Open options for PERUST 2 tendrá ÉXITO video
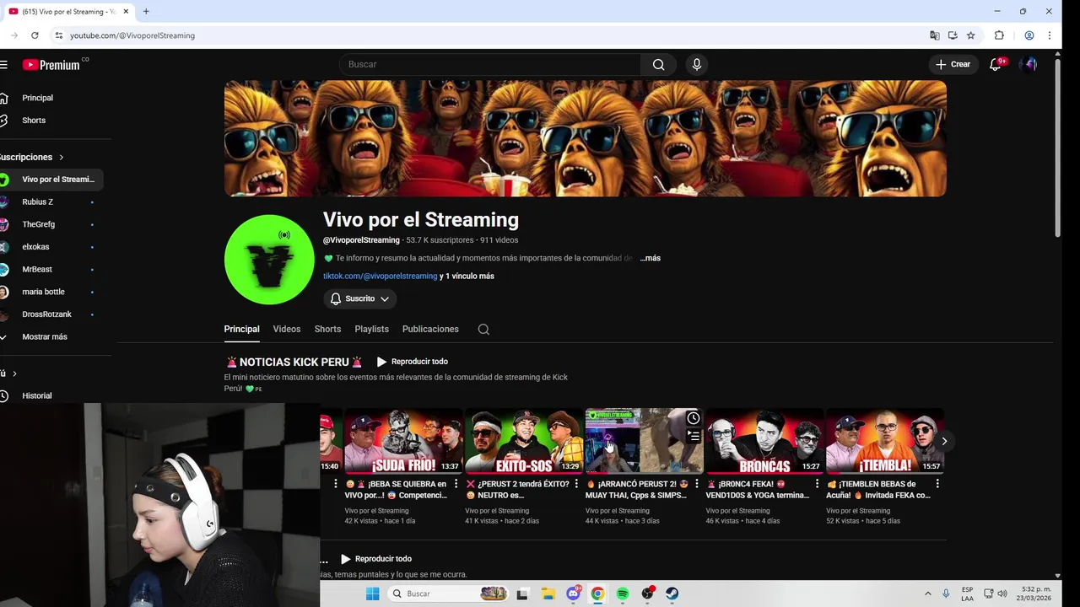Image resolution: width=1080 pixels, height=607 pixels. point(576,484)
